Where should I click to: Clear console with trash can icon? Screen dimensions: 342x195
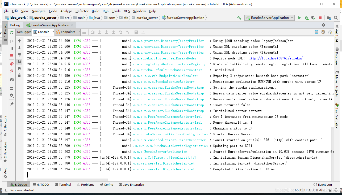tap(19, 75)
